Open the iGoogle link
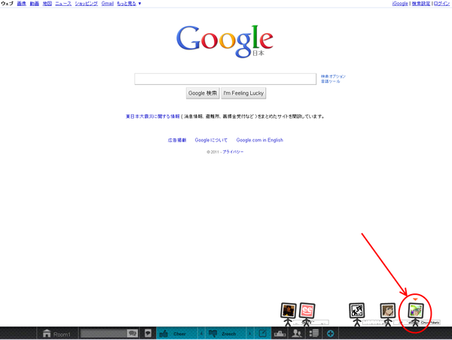The width and height of the screenshot is (452, 340). coord(400,4)
